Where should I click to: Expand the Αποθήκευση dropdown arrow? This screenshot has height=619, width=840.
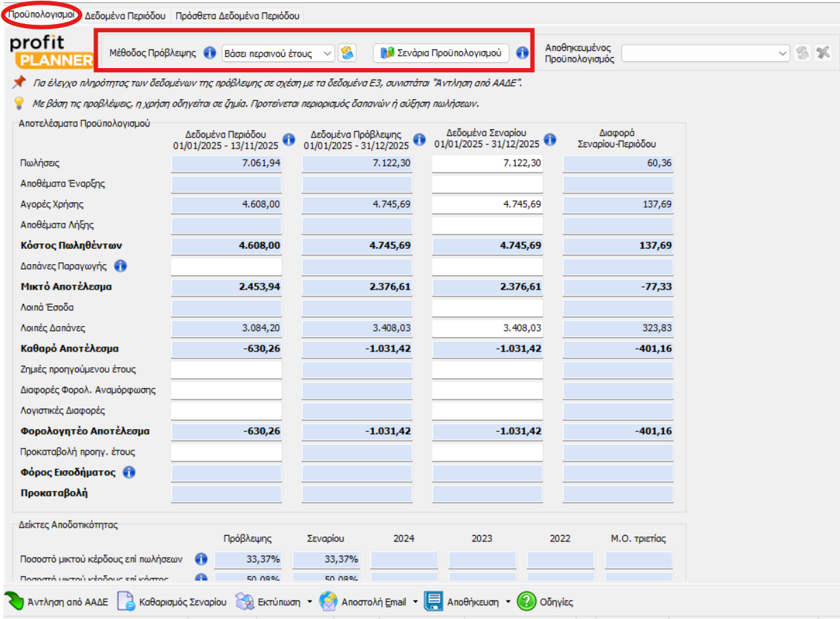(508, 602)
